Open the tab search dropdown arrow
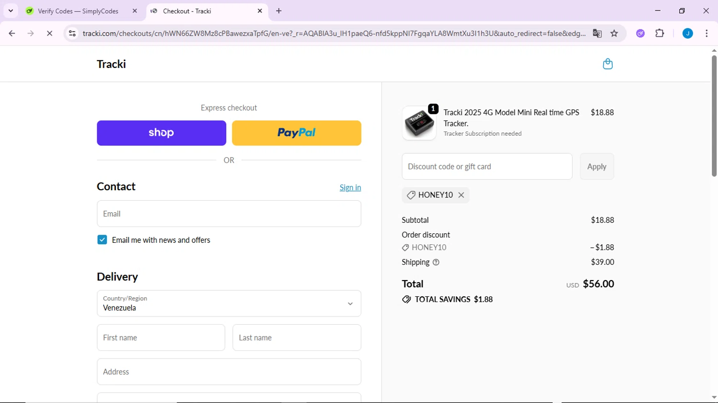718x403 pixels. (11, 11)
